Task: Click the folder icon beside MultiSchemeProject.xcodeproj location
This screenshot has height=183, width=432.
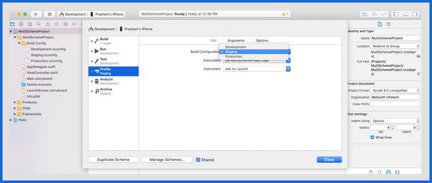Action: [418, 56]
